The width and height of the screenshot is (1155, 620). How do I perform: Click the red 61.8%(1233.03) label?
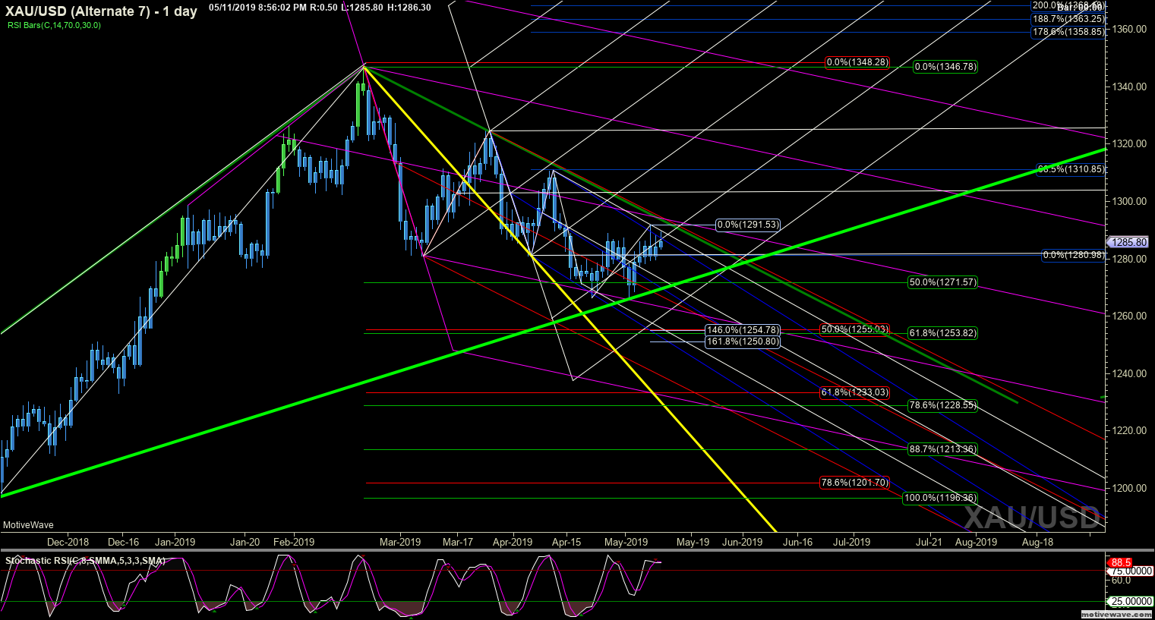(x=854, y=393)
